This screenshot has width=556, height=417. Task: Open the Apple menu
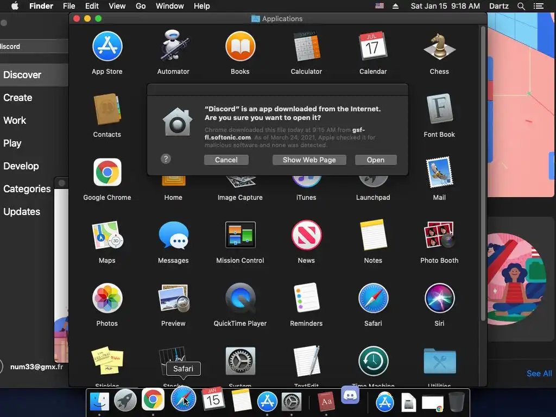point(15,6)
